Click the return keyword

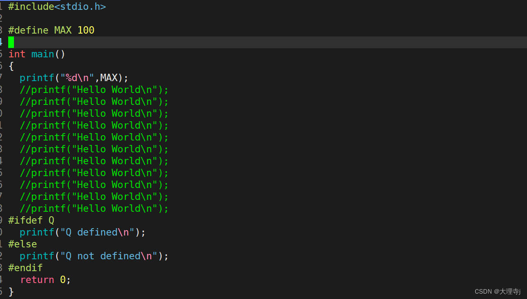point(37,280)
